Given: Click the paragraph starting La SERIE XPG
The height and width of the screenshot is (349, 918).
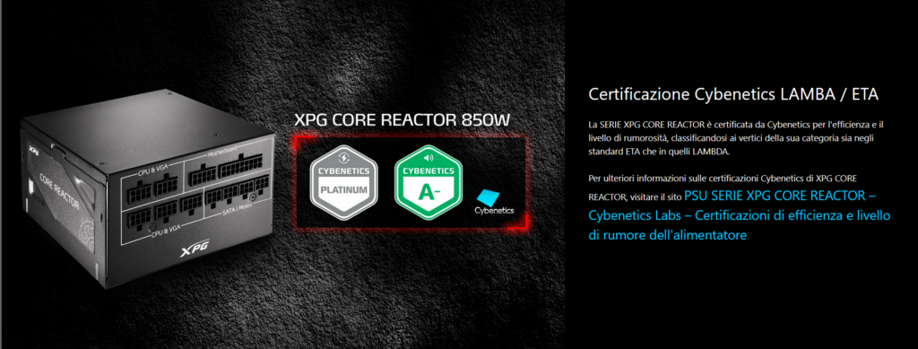Looking at the screenshot, I should coord(735,138).
